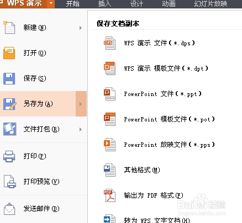Click the New document icon
Screen dimensions: 242x223
tap(9, 28)
